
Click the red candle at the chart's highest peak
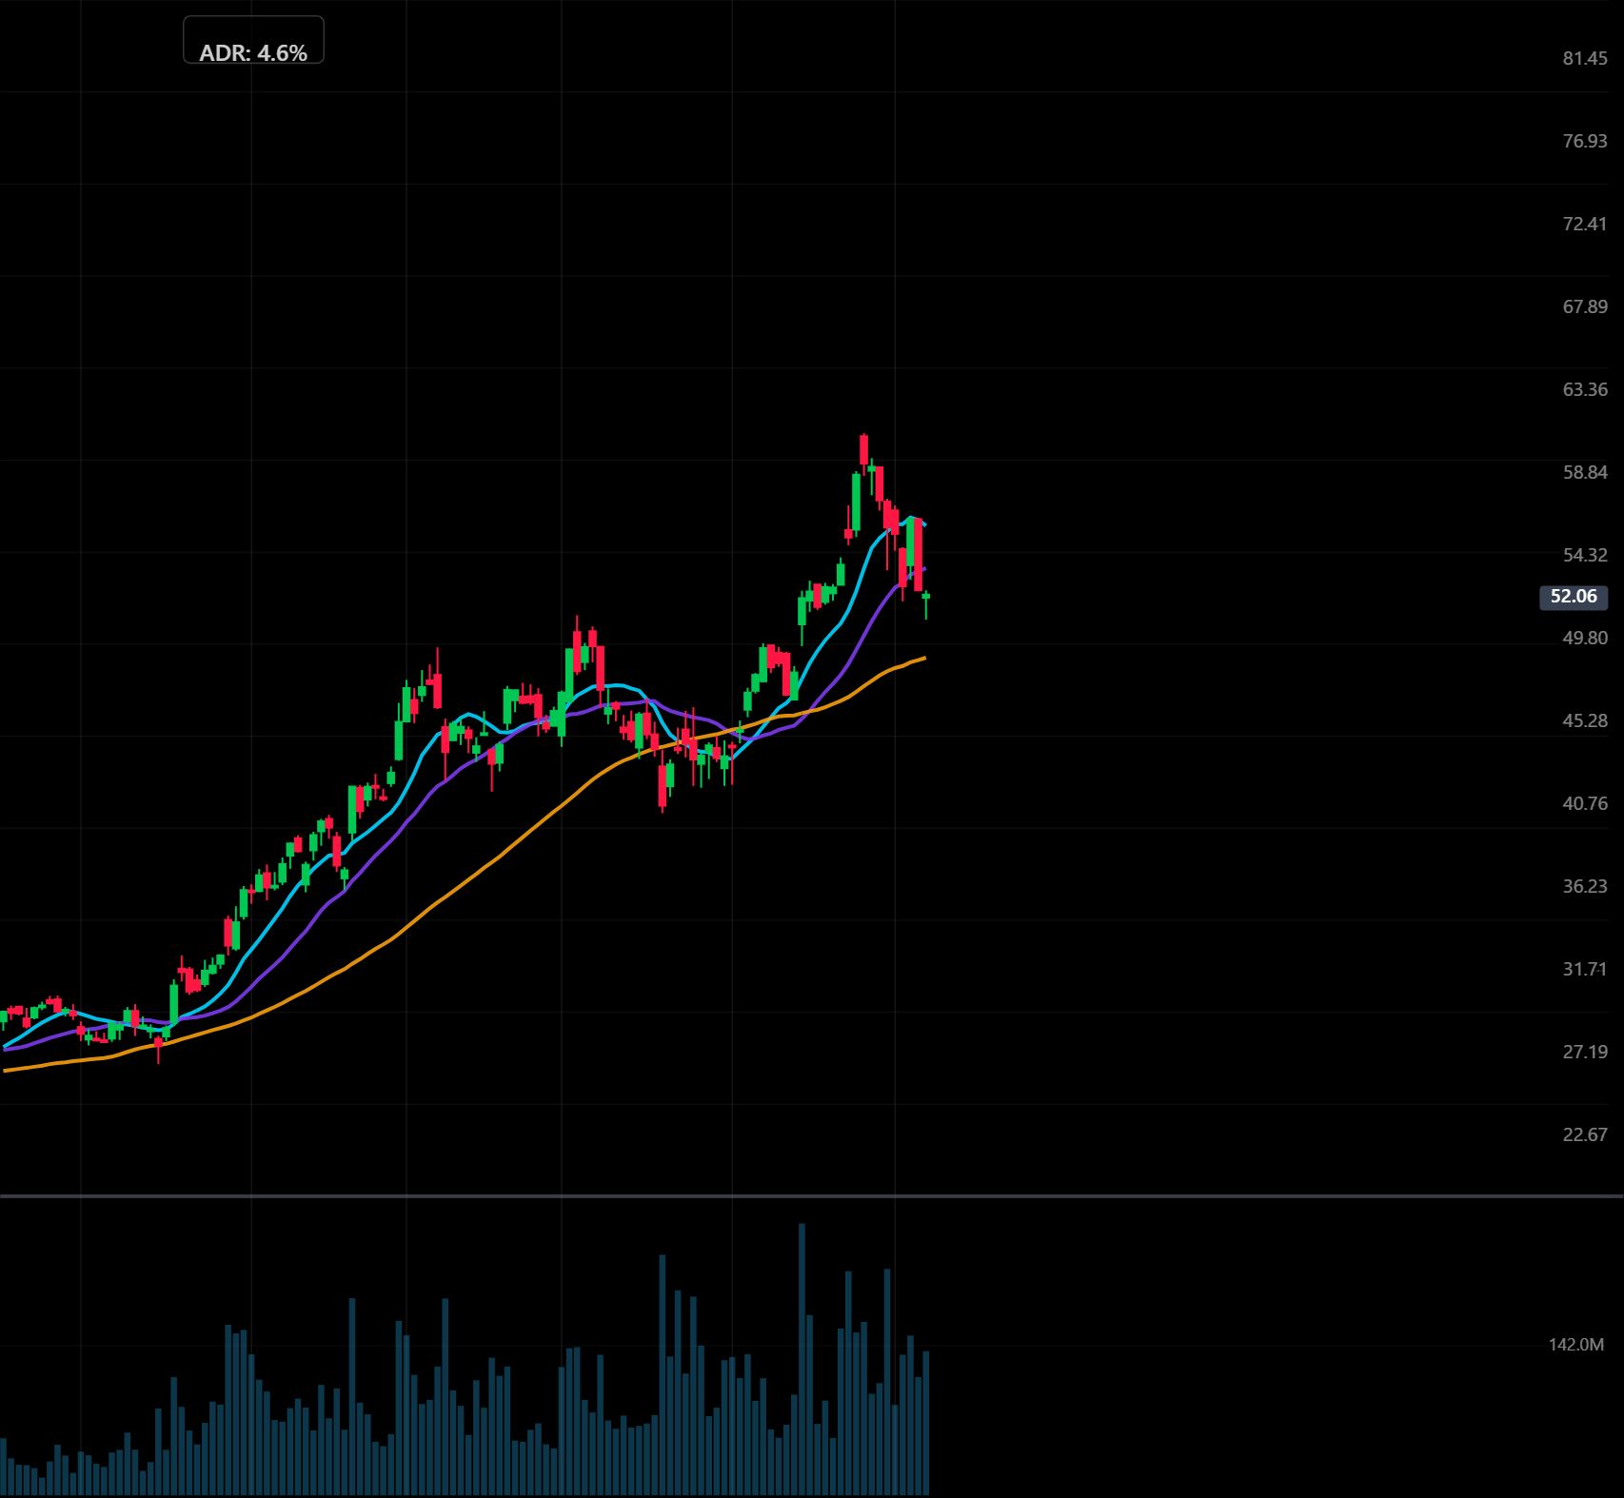[863, 449]
